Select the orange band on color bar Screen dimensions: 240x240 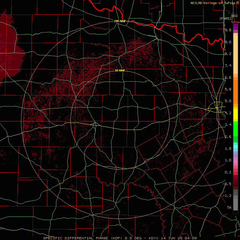pos(235,92)
